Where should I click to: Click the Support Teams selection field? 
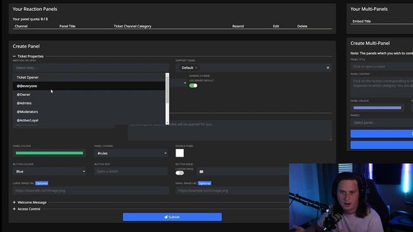[x=254, y=68]
